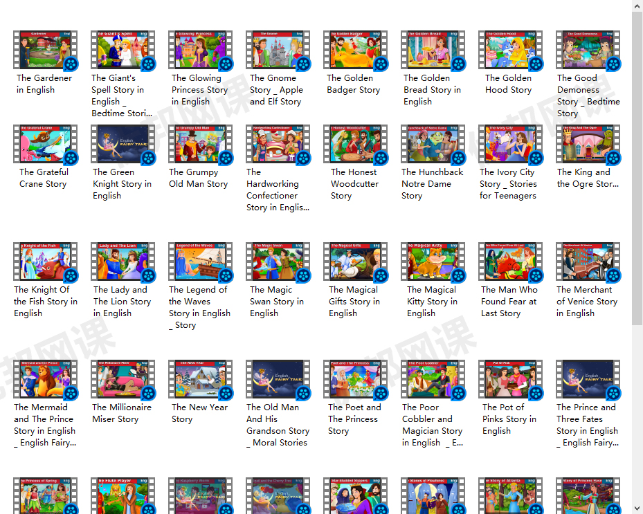Click the vertical scrollbar thumb

coord(637,169)
